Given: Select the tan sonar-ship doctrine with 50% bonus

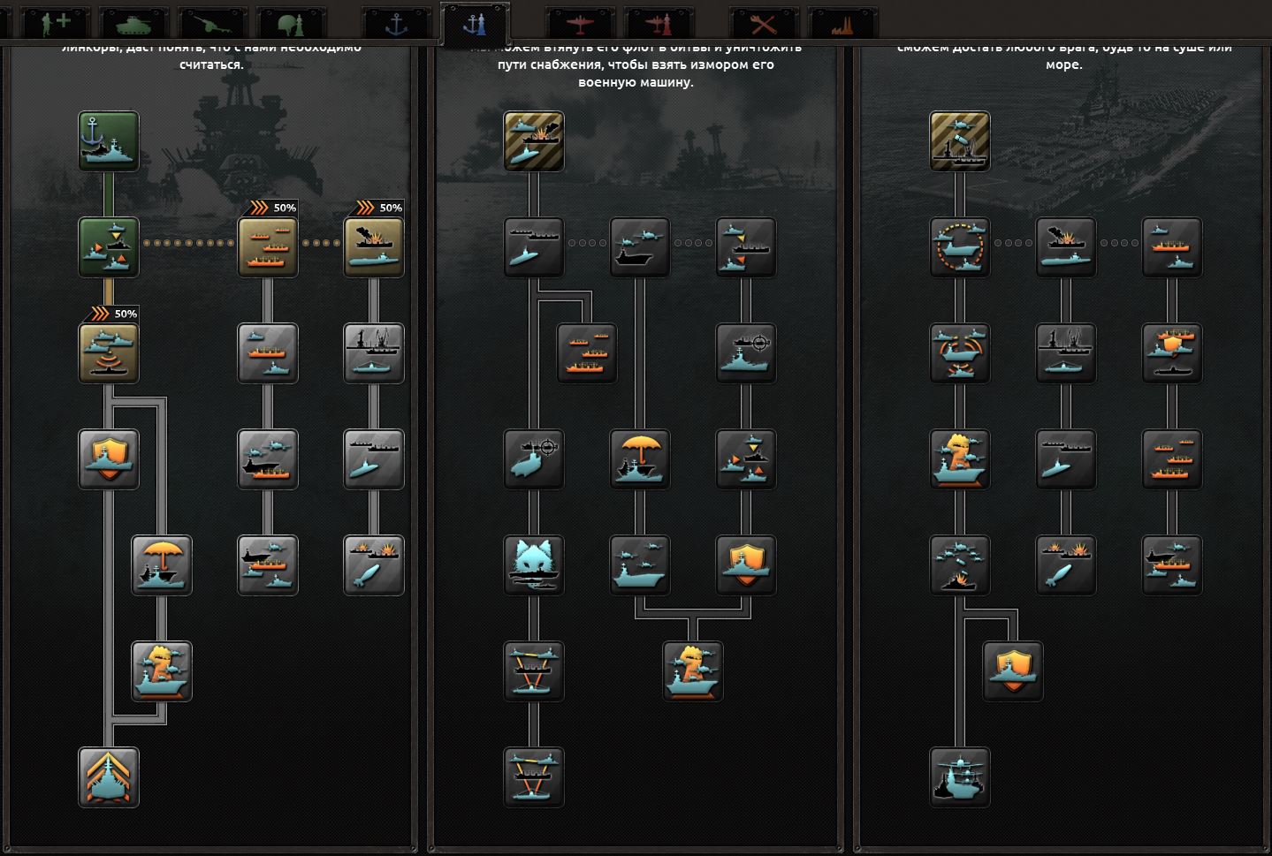Looking at the screenshot, I should [x=109, y=353].
